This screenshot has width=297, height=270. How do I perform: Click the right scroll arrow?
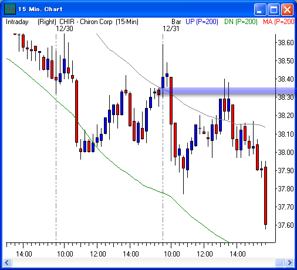coord(289,262)
